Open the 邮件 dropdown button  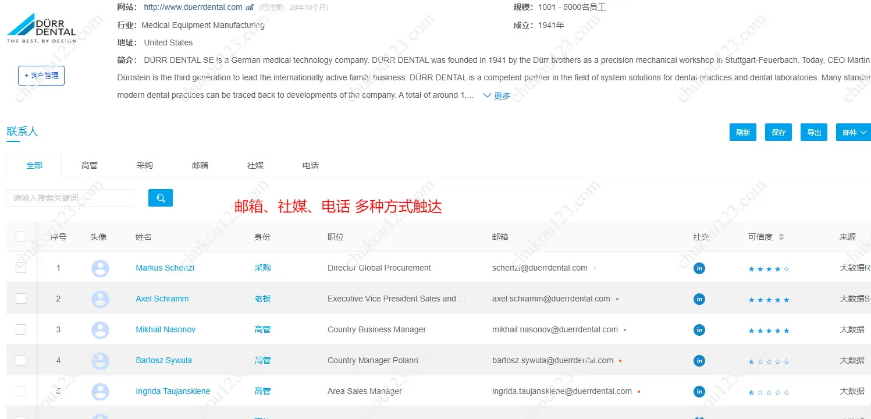click(x=853, y=132)
